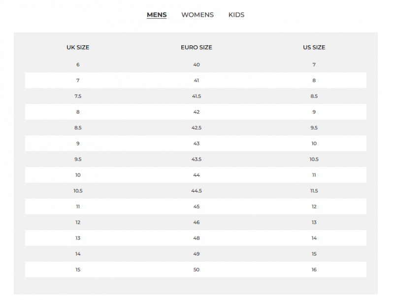Select the KIDS size tab

(236, 15)
